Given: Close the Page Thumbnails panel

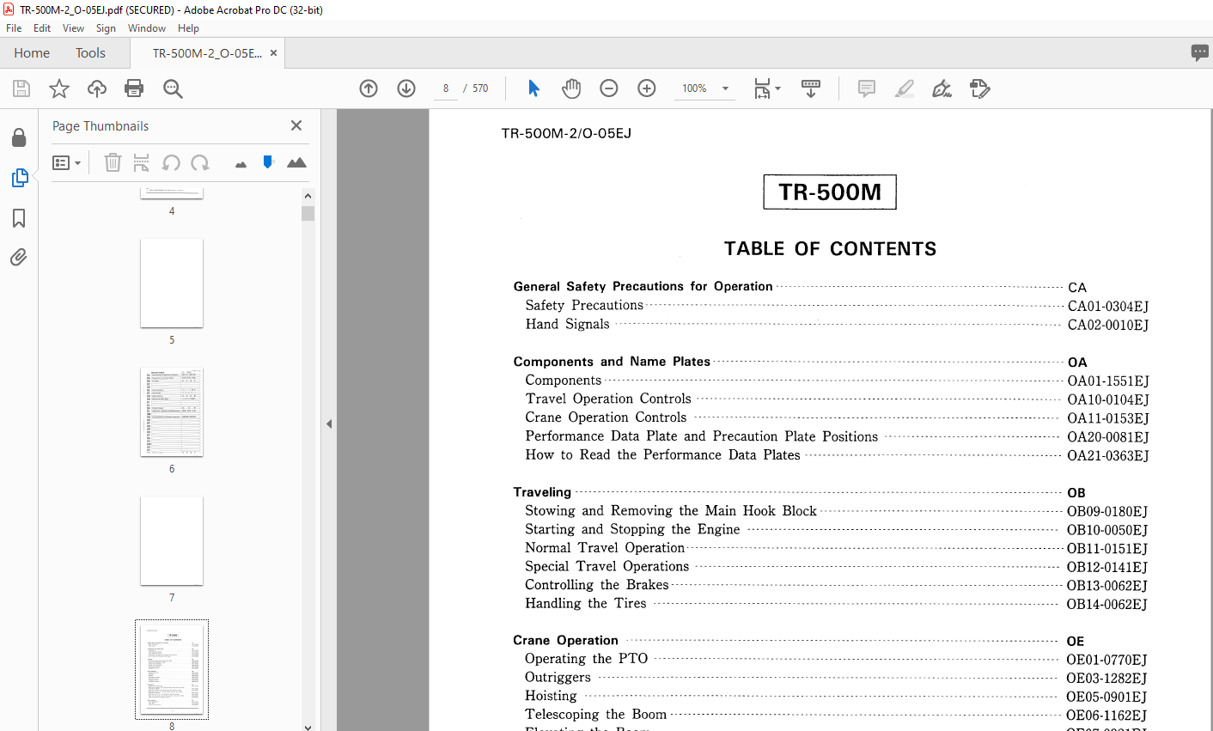Looking at the screenshot, I should [296, 125].
